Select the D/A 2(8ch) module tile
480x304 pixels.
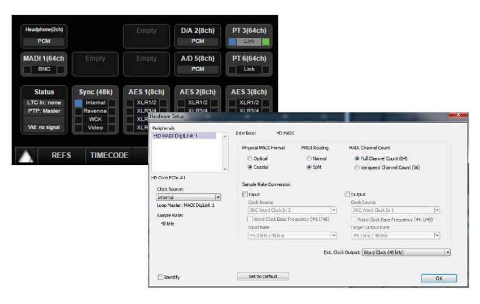pos(198,36)
